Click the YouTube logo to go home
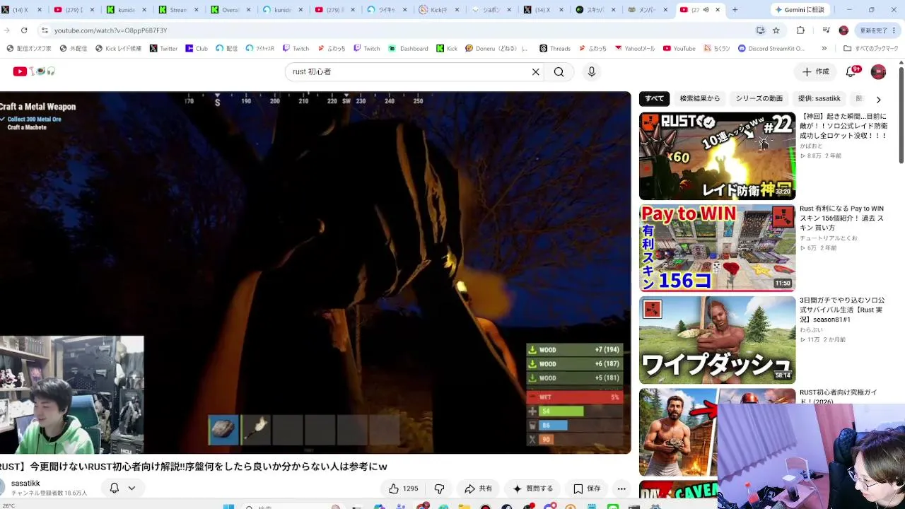 coord(34,71)
